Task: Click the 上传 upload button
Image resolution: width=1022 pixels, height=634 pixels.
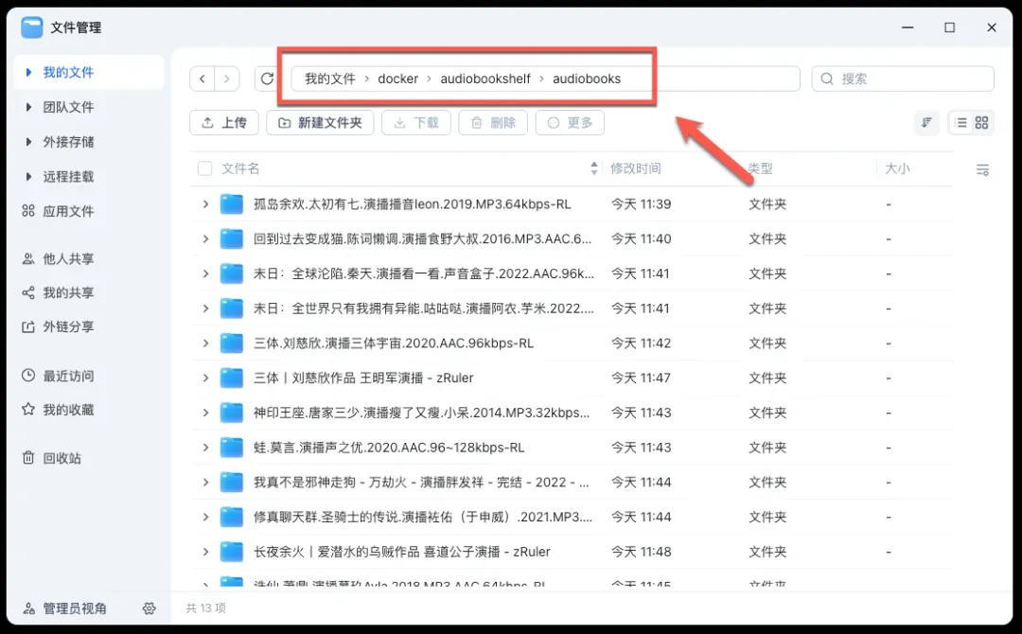Action: click(224, 123)
